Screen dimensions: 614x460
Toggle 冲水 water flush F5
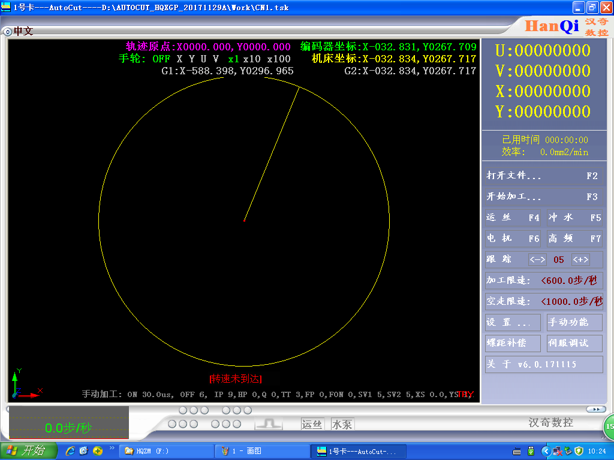[x=574, y=218]
